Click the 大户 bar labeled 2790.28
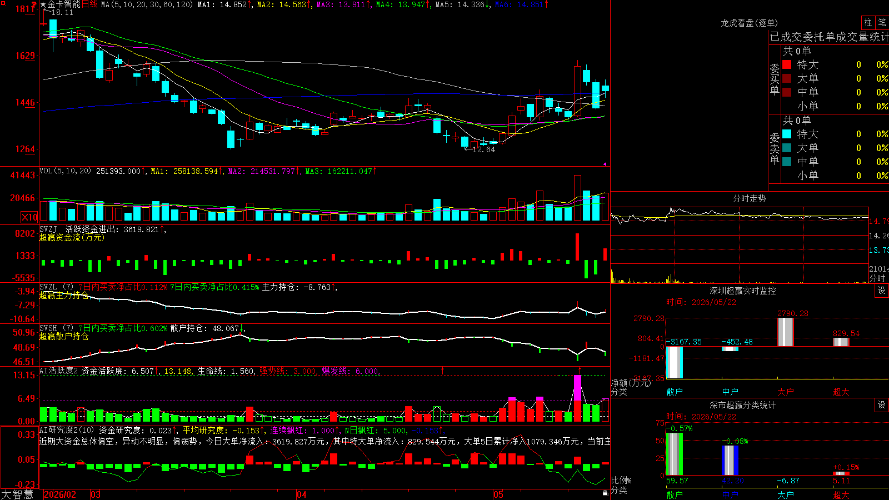Image resolution: width=889 pixels, height=500 pixels. coord(786,332)
